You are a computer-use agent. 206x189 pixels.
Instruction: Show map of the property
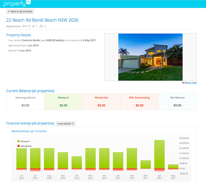tap(190, 83)
